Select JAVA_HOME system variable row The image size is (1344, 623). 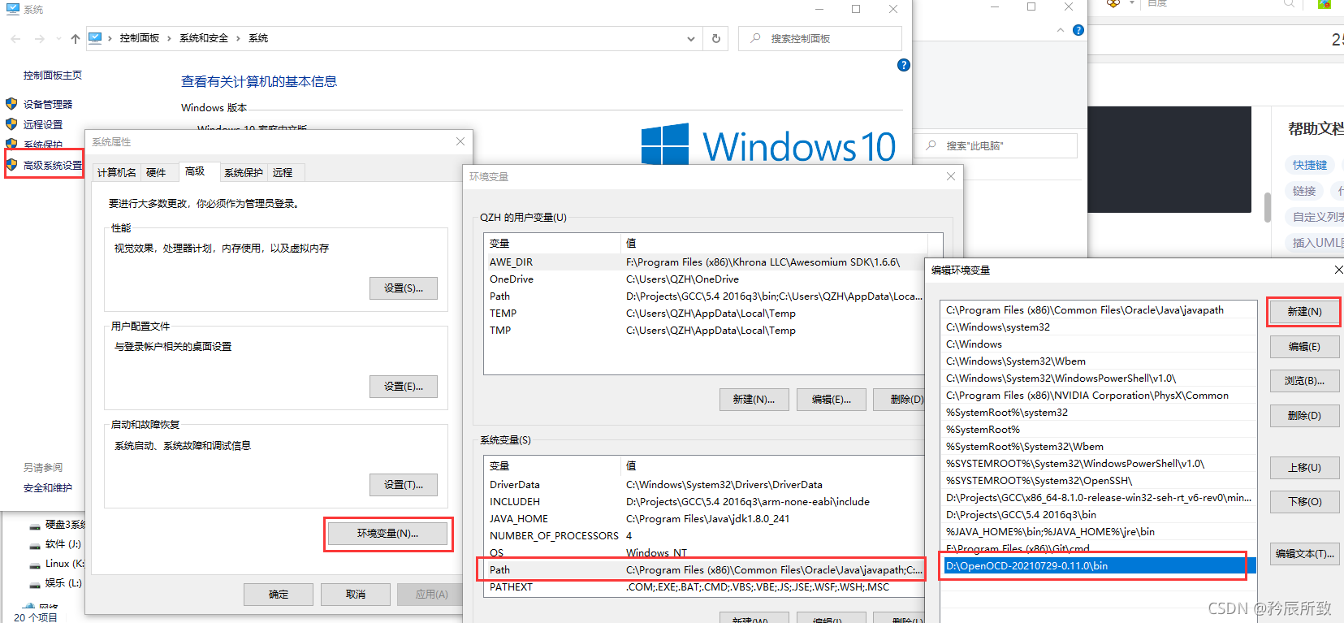[x=705, y=518]
